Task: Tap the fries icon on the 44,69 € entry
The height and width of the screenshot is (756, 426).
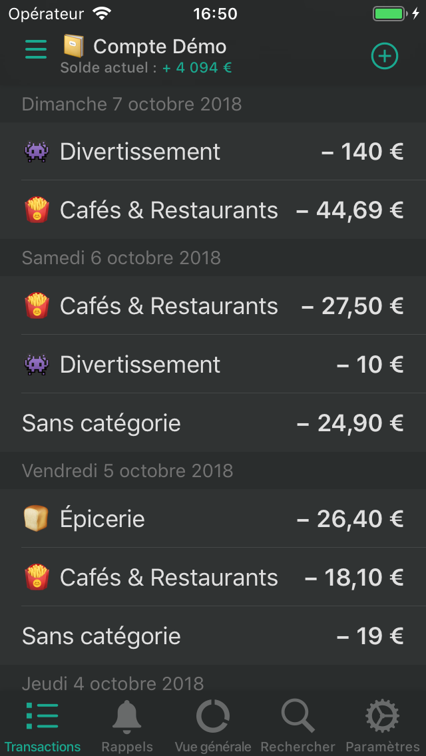Action: pos(37,210)
